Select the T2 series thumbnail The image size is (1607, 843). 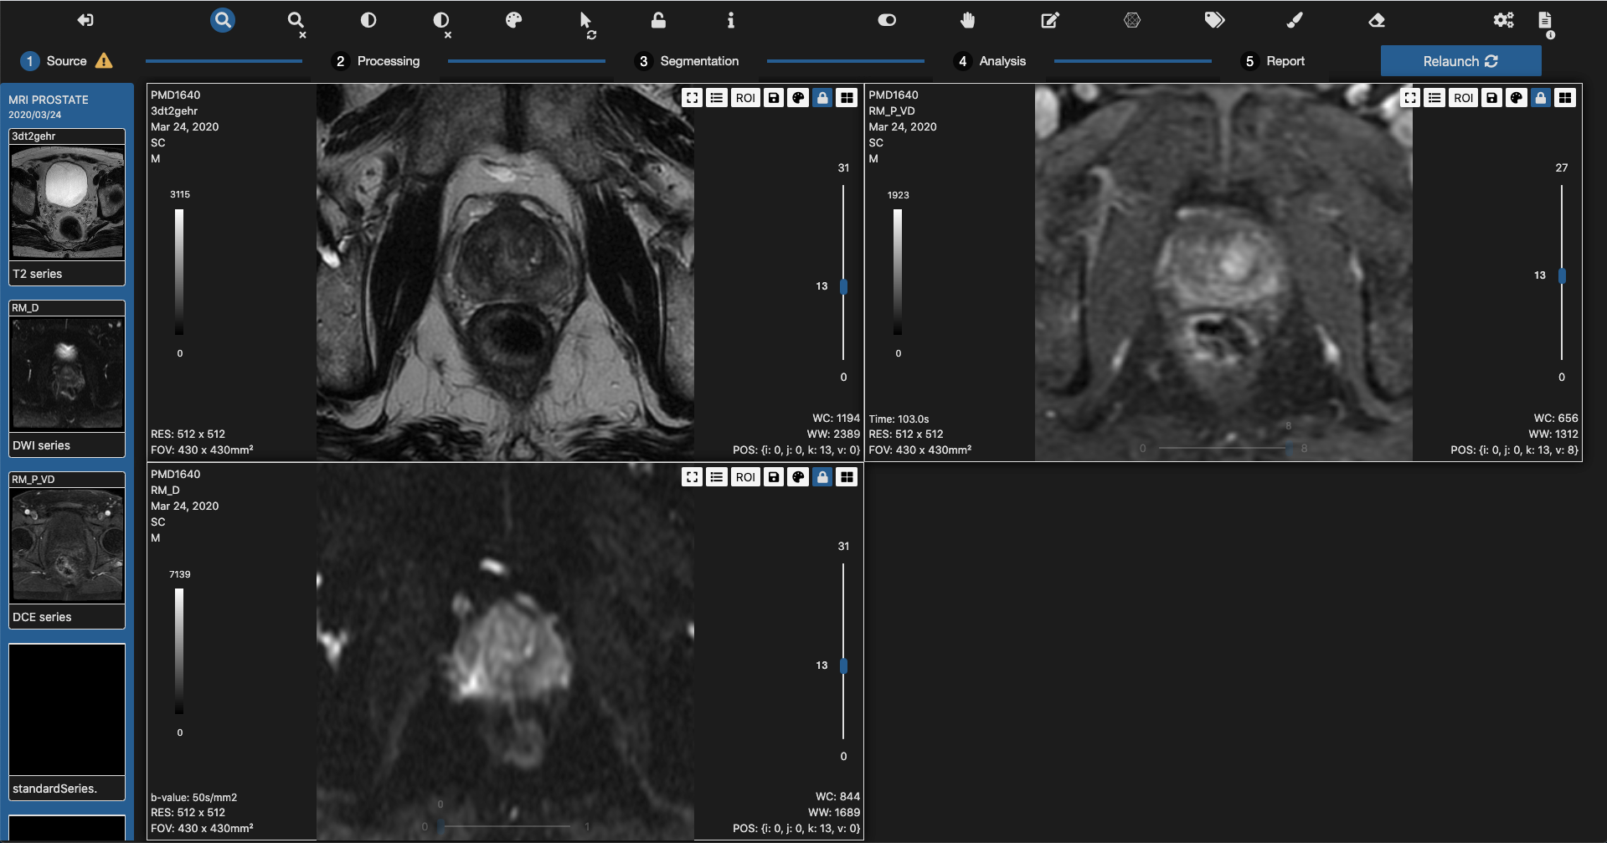tap(67, 207)
